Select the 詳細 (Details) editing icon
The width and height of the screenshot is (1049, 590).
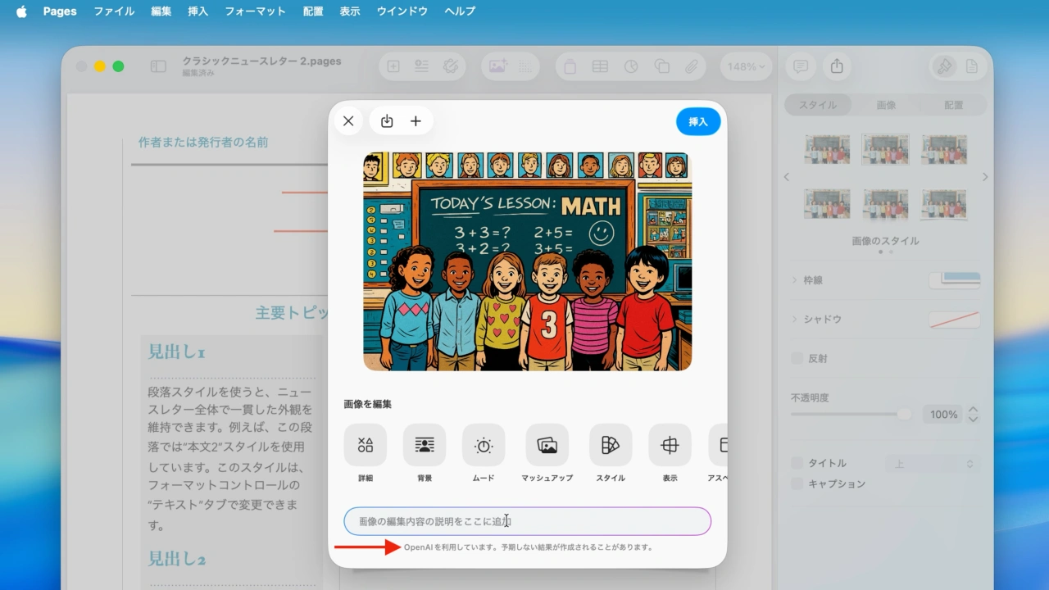(365, 445)
